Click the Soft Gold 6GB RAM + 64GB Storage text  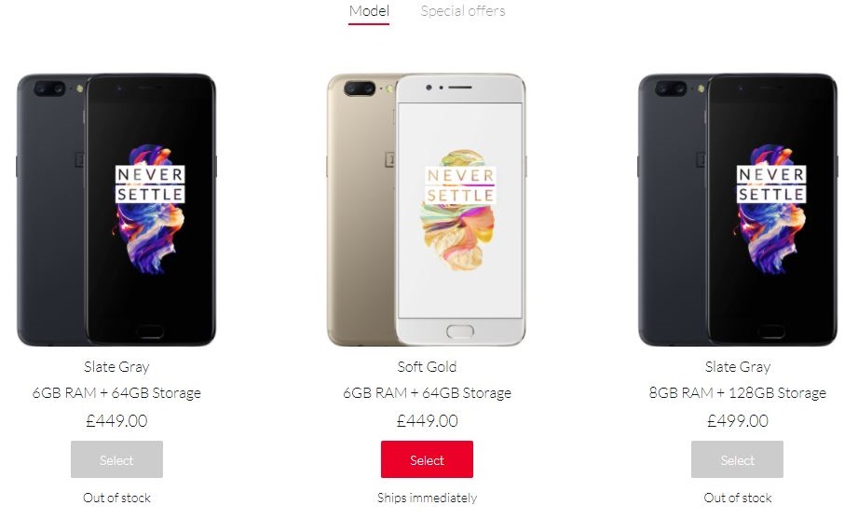(x=427, y=393)
